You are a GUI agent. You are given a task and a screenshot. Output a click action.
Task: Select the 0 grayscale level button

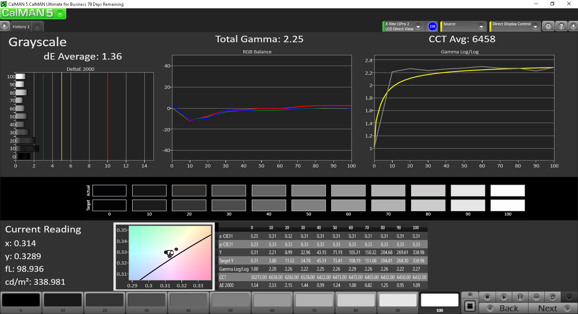coord(21,302)
